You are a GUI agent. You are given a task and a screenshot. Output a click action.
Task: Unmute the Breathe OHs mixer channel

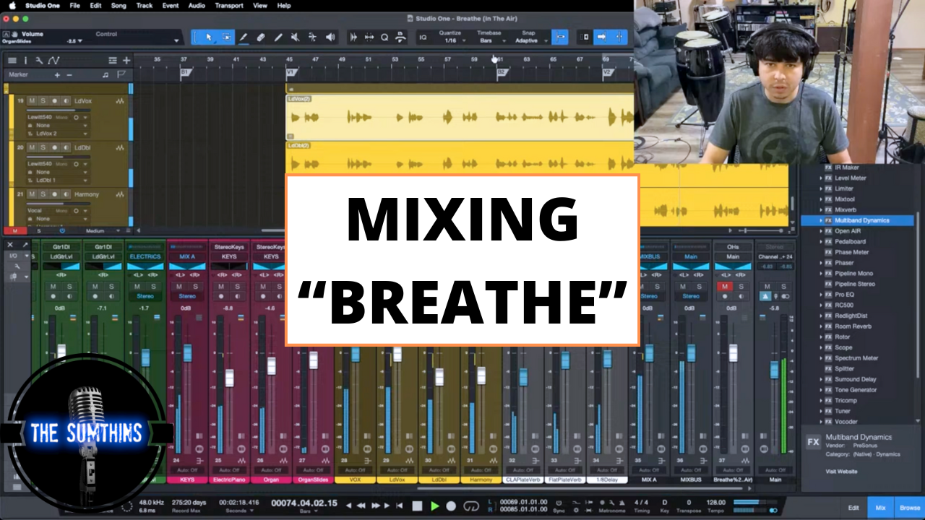pos(725,287)
